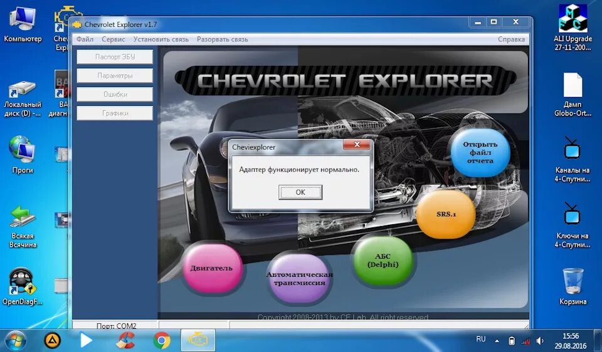Image resolution: width=602 pixels, height=352 pixels.
Task: Click OK in the Cheviexplorer dialog
Action: tap(300, 192)
